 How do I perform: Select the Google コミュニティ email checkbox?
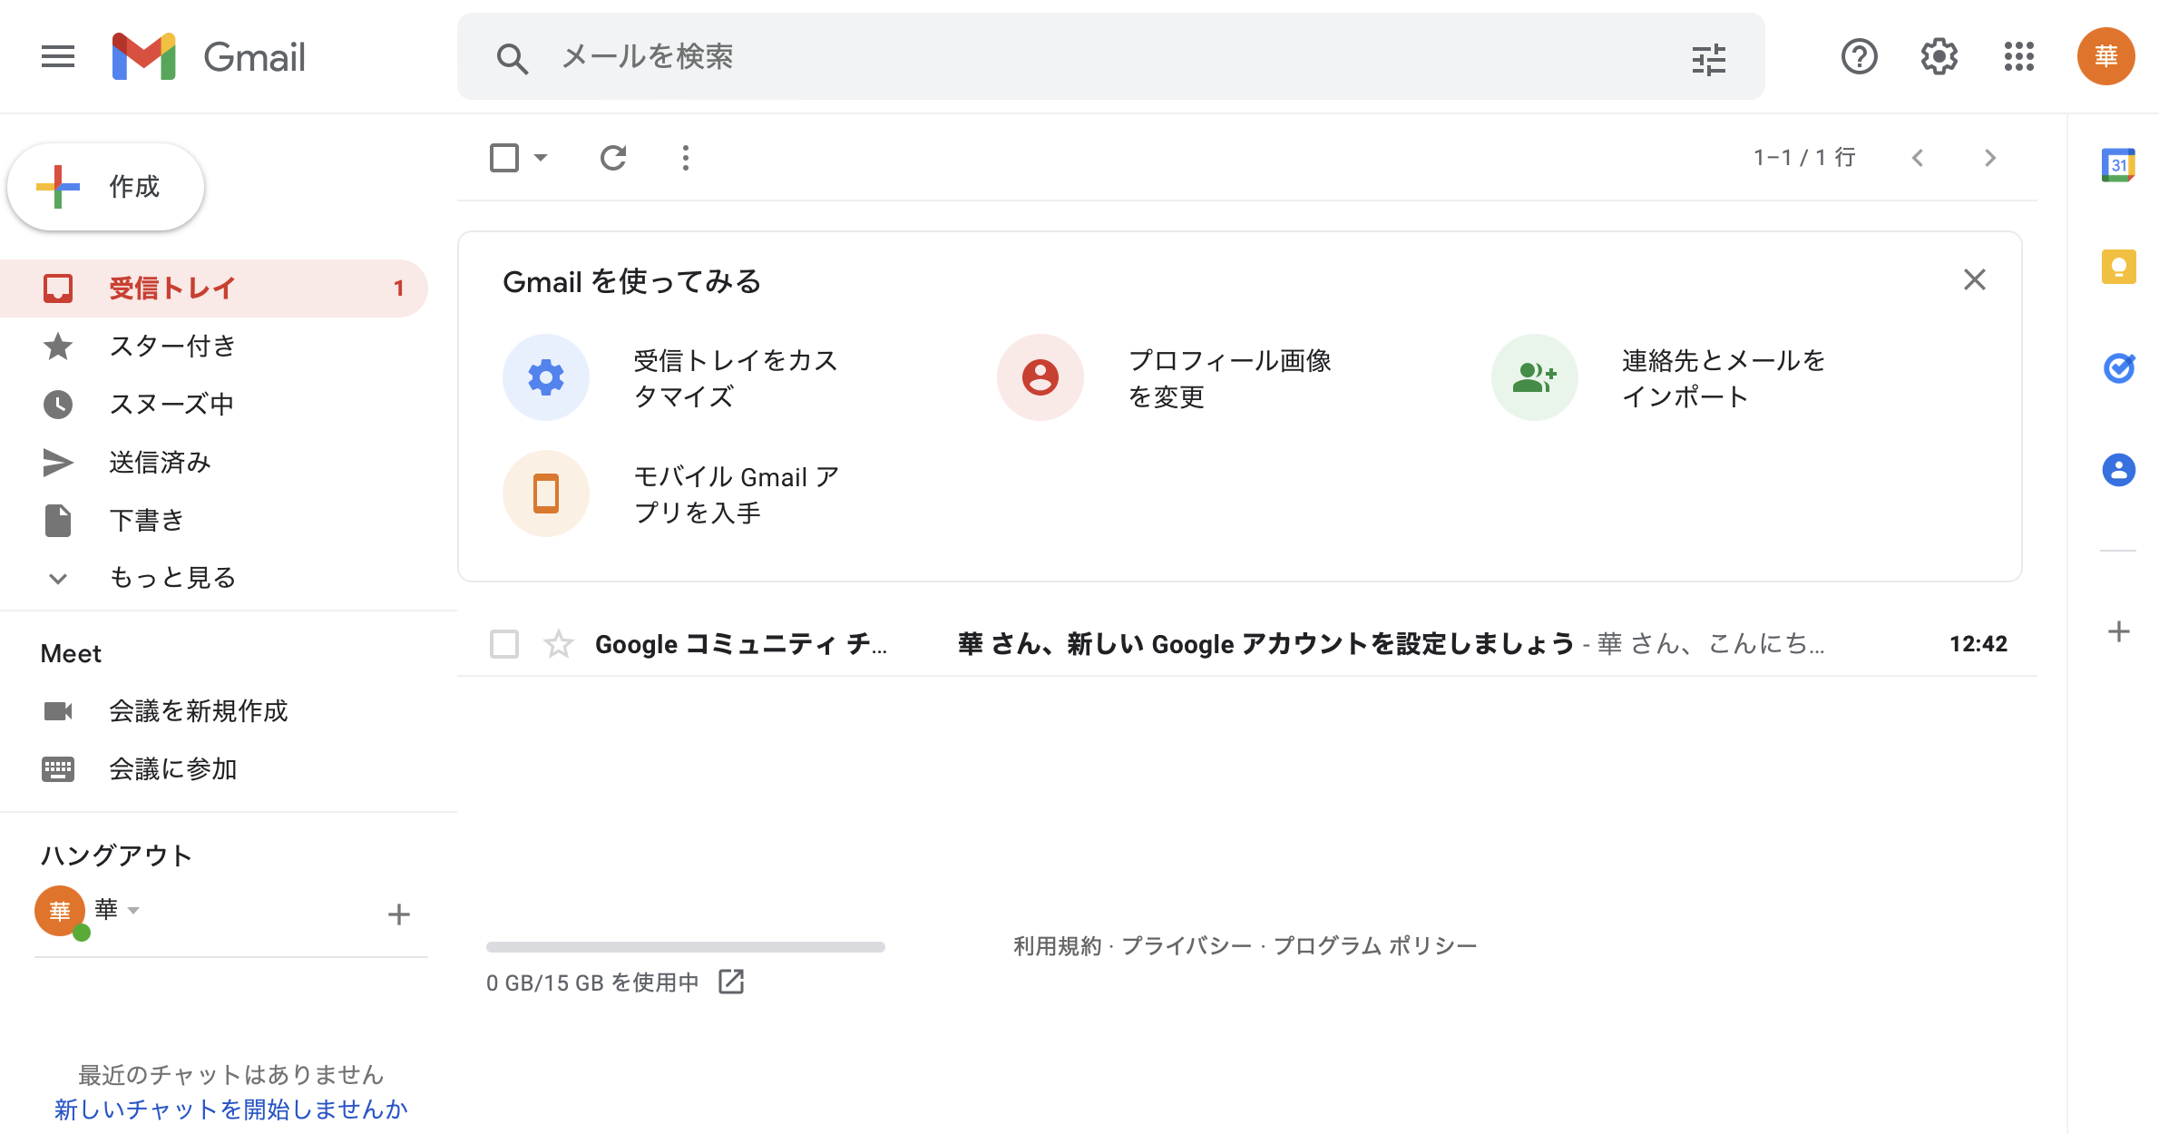pyautogui.click(x=504, y=644)
